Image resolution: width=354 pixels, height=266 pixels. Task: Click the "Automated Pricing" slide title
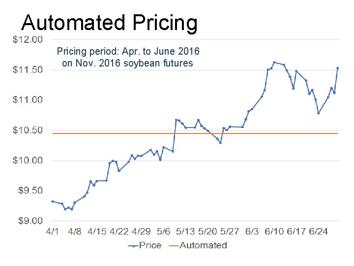click(110, 23)
